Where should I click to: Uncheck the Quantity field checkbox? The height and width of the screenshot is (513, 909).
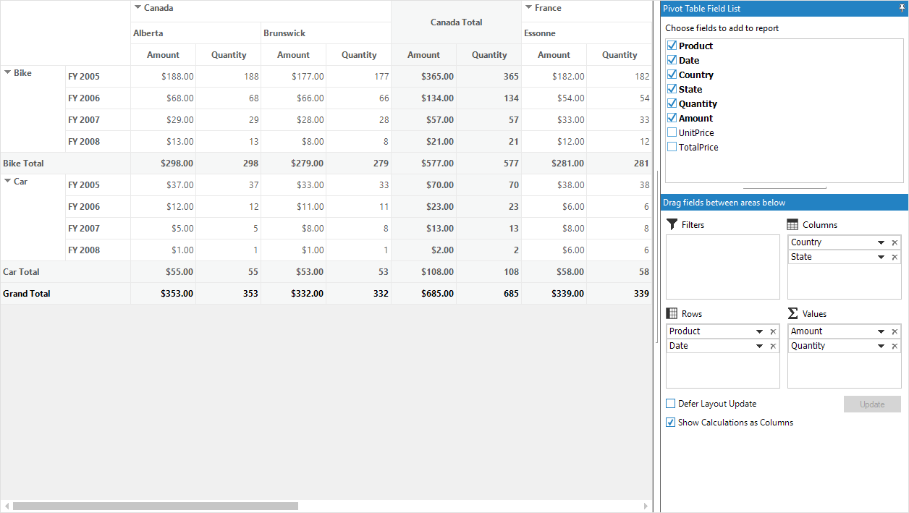coord(672,103)
